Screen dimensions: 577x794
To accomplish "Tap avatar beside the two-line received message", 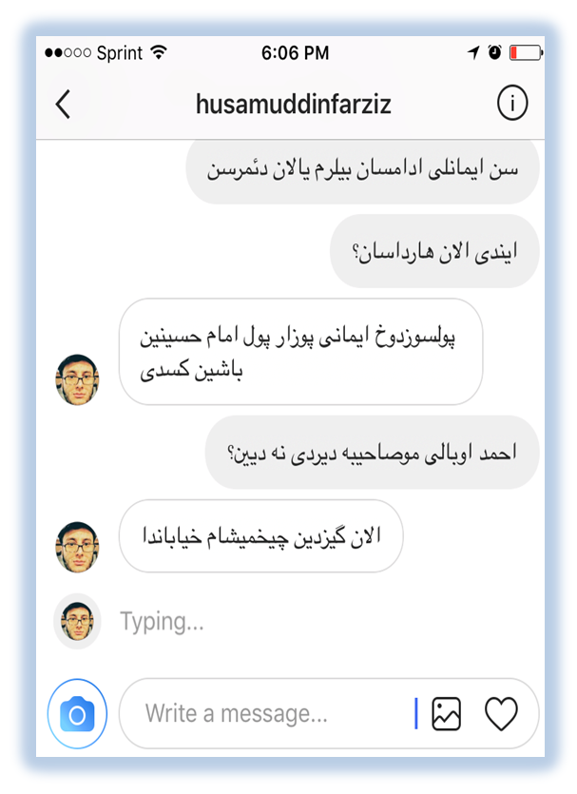I will pyautogui.click(x=77, y=379).
